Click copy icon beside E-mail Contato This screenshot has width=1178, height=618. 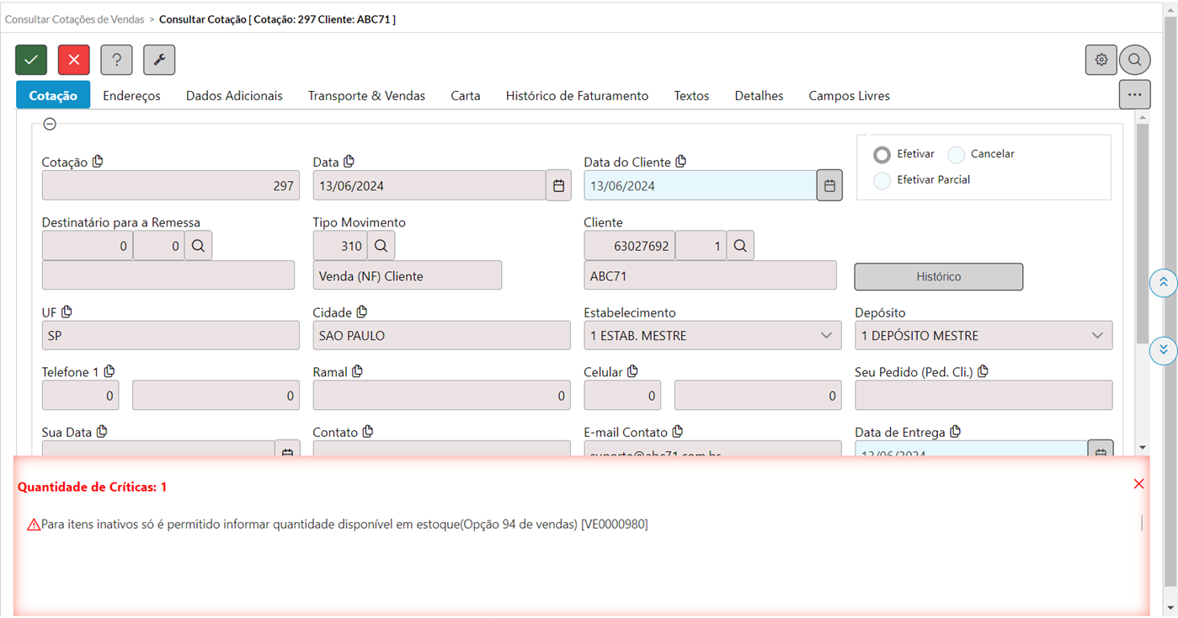pyautogui.click(x=678, y=431)
